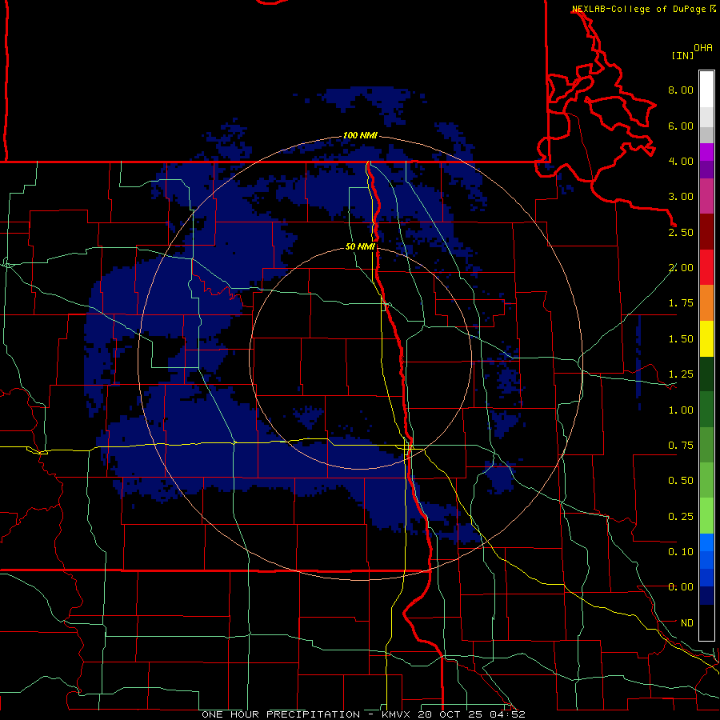Click the 0.00 legend value

pos(681,587)
